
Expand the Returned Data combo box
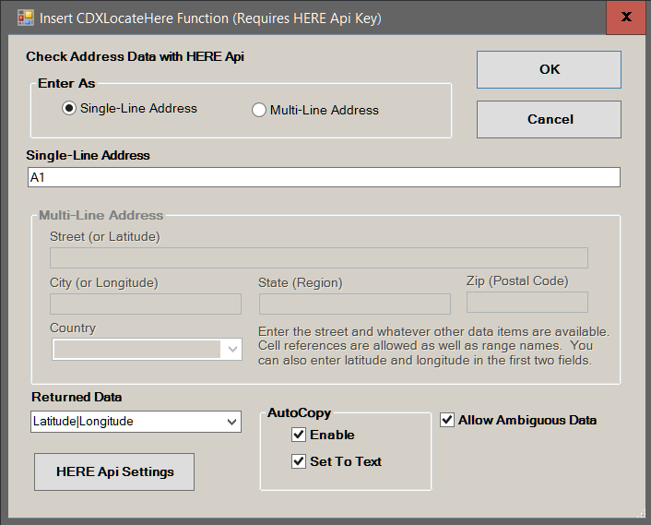pyautogui.click(x=231, y=422)
